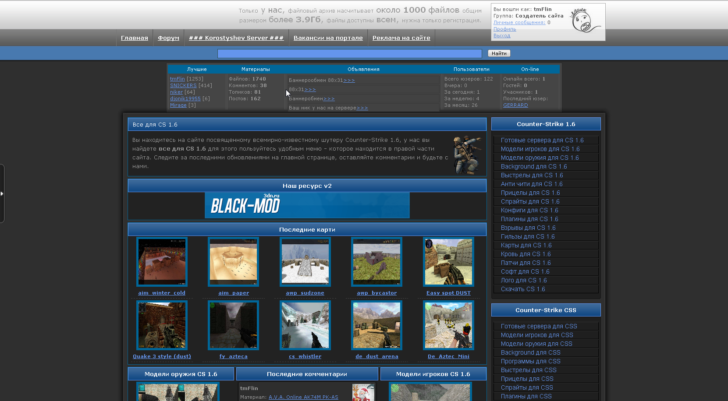
Task: Open the Форум menu item
Action: (x=168, y=38)
